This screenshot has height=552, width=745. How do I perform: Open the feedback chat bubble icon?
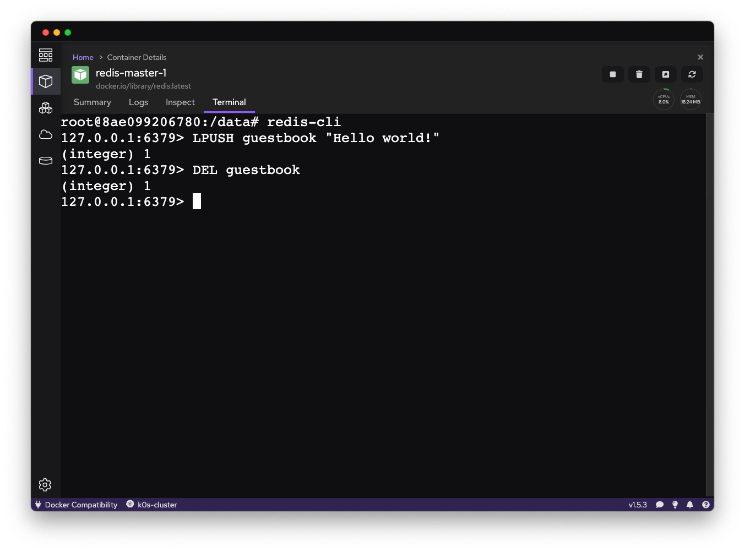pyautogui.click(x=660, y=505)
